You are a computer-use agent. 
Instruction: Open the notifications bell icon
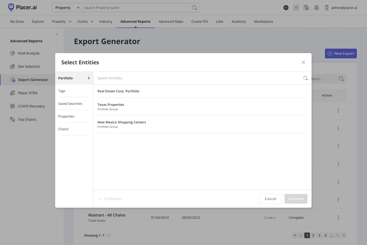(317, 8)
